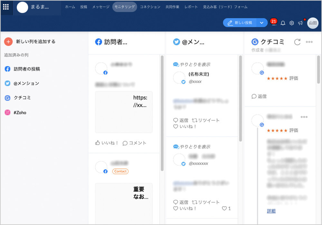322x225 pixels.
Task: Switch to the 共同作業 tab
Action: [x=172, y=7]
